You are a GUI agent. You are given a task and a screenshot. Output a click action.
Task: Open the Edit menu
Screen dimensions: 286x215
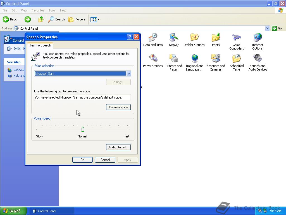click(x=14, y=10)
